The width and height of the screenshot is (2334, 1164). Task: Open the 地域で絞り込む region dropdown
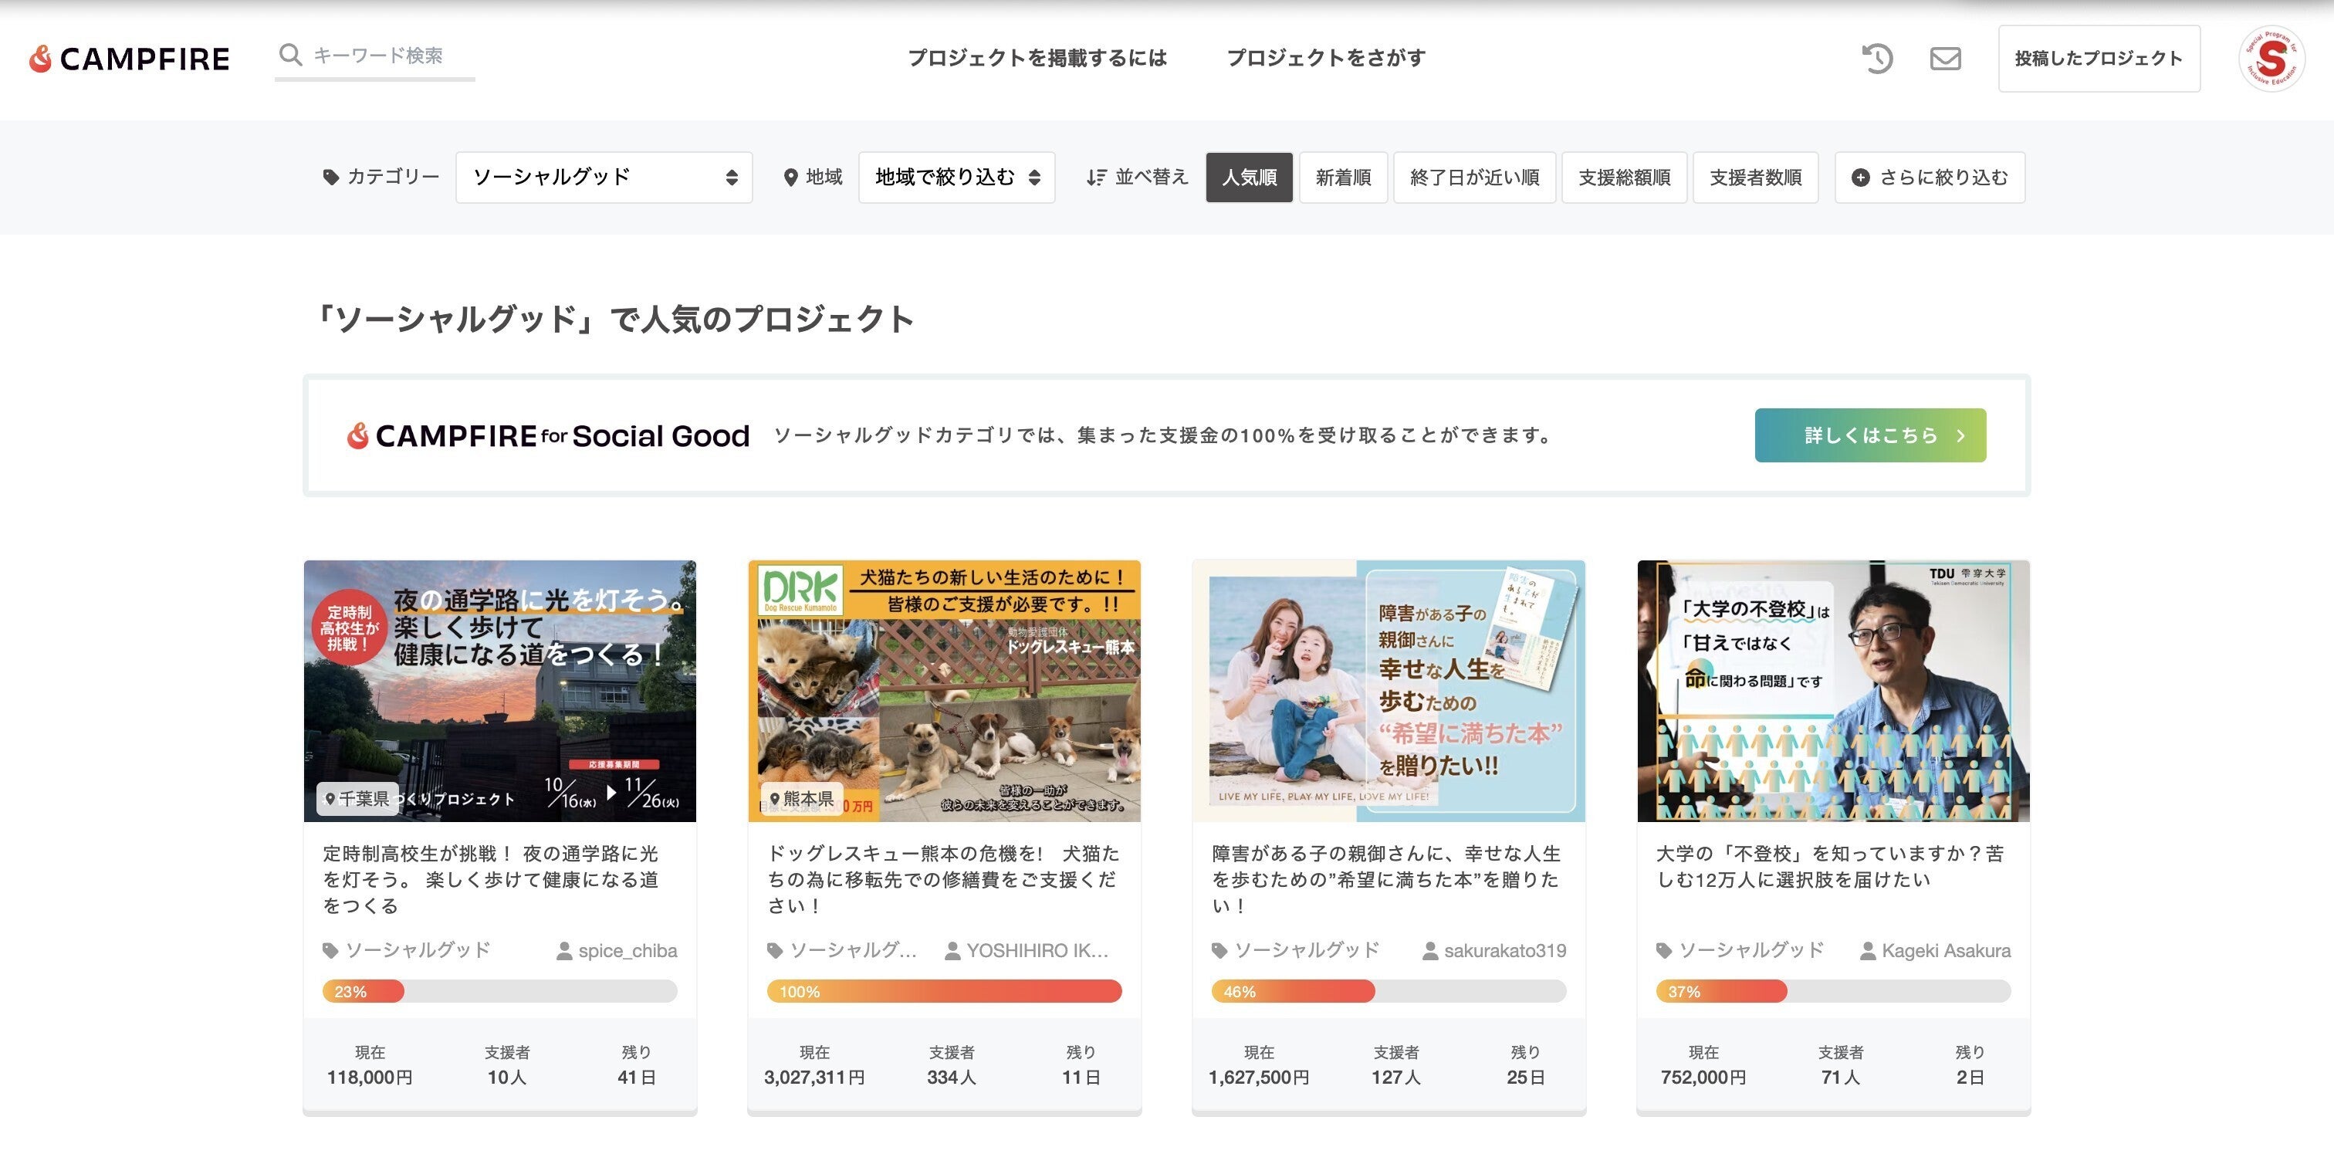pos(956,178)
